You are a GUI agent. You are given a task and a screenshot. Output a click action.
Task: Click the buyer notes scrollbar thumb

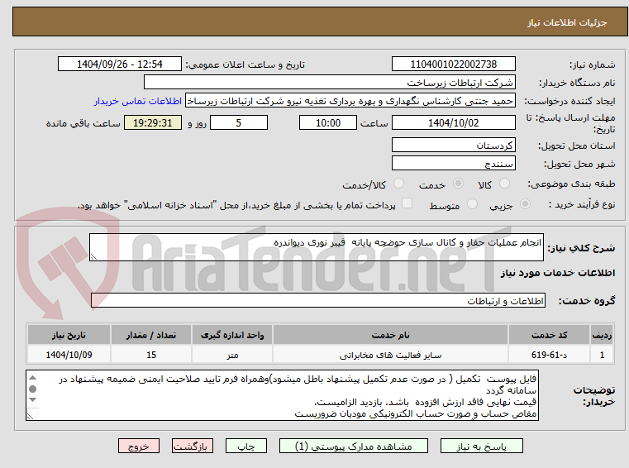(x=33, y=389)
